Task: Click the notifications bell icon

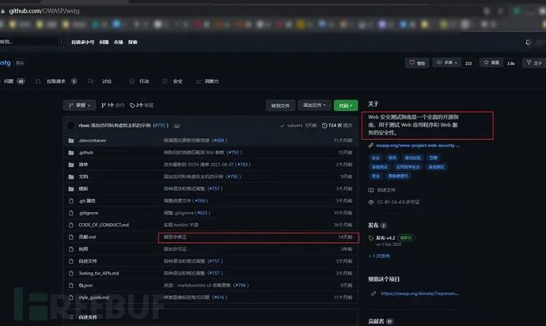Action: [528, 43]
